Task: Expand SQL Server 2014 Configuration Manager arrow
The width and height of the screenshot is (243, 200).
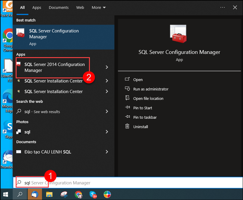Action: (107, 67)
